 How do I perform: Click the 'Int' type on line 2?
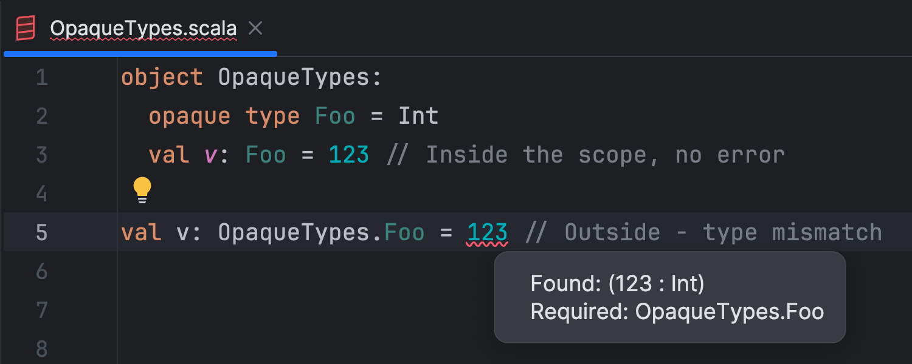pos(418,116)
